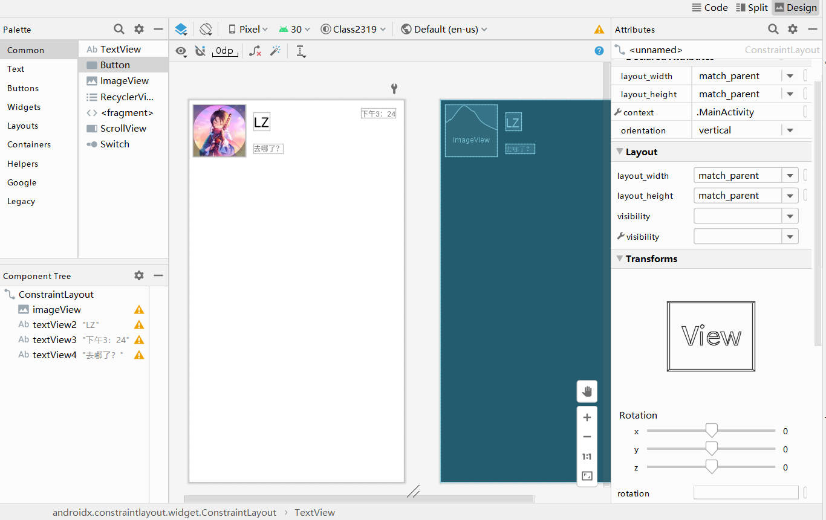Pick ImageView from palette
Viewport: 826px width, 520px height.
tap(123, 81)
